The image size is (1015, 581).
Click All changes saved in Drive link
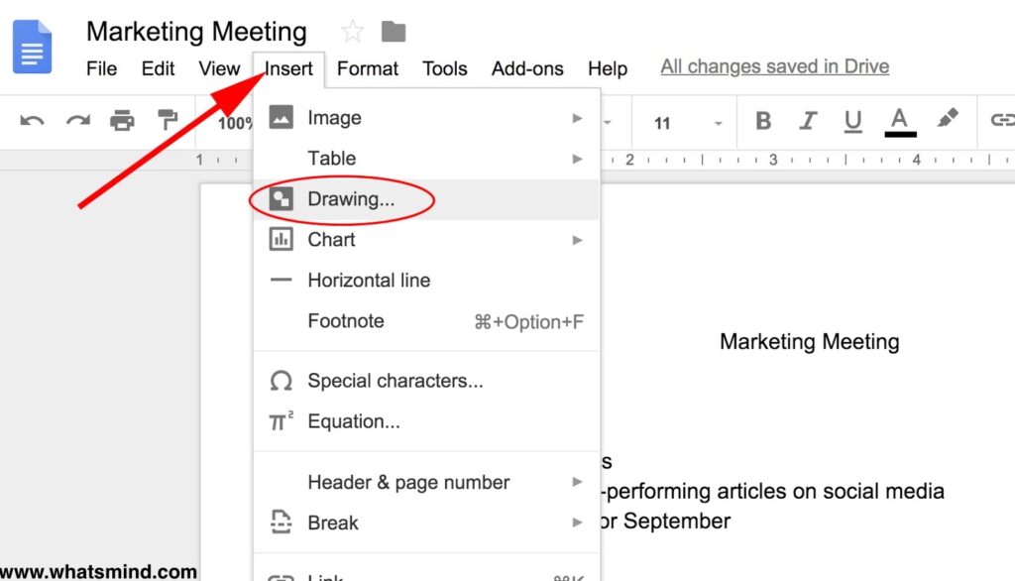[x=775, y=66]
